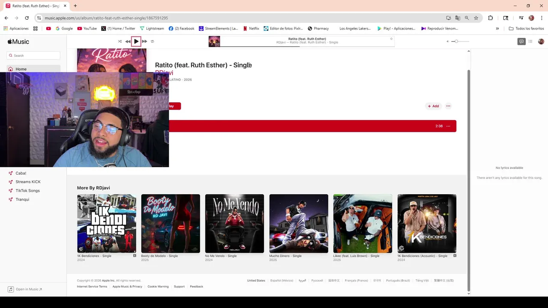This screenshot has height=308, width=548.
Task: Click the Cookie Warning link
Action: [158, 287]
